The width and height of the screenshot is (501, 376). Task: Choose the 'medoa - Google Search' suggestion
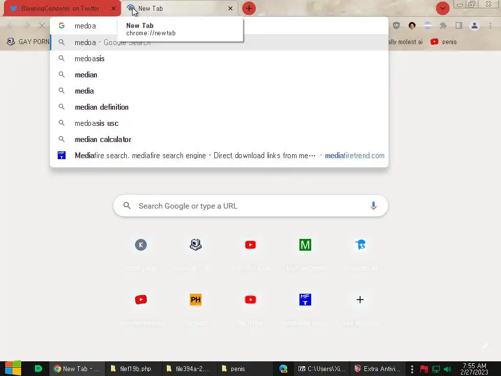pos(219,42)
